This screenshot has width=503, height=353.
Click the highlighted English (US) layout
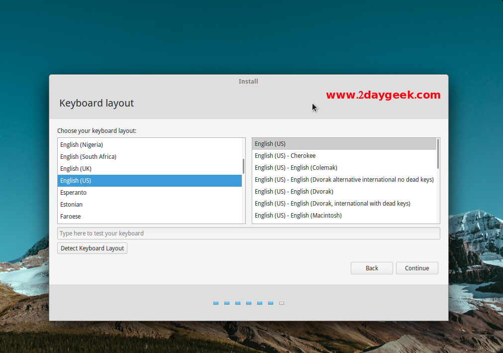[76, 180]
